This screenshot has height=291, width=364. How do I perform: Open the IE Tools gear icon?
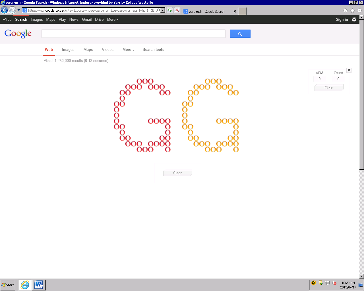[x=359, y=11]
